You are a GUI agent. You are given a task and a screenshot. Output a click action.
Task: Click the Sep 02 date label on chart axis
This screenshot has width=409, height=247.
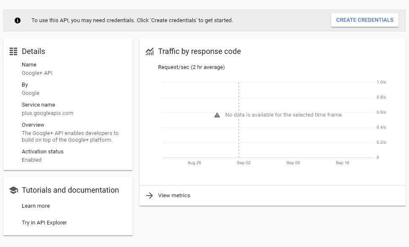tap(243, 163)
